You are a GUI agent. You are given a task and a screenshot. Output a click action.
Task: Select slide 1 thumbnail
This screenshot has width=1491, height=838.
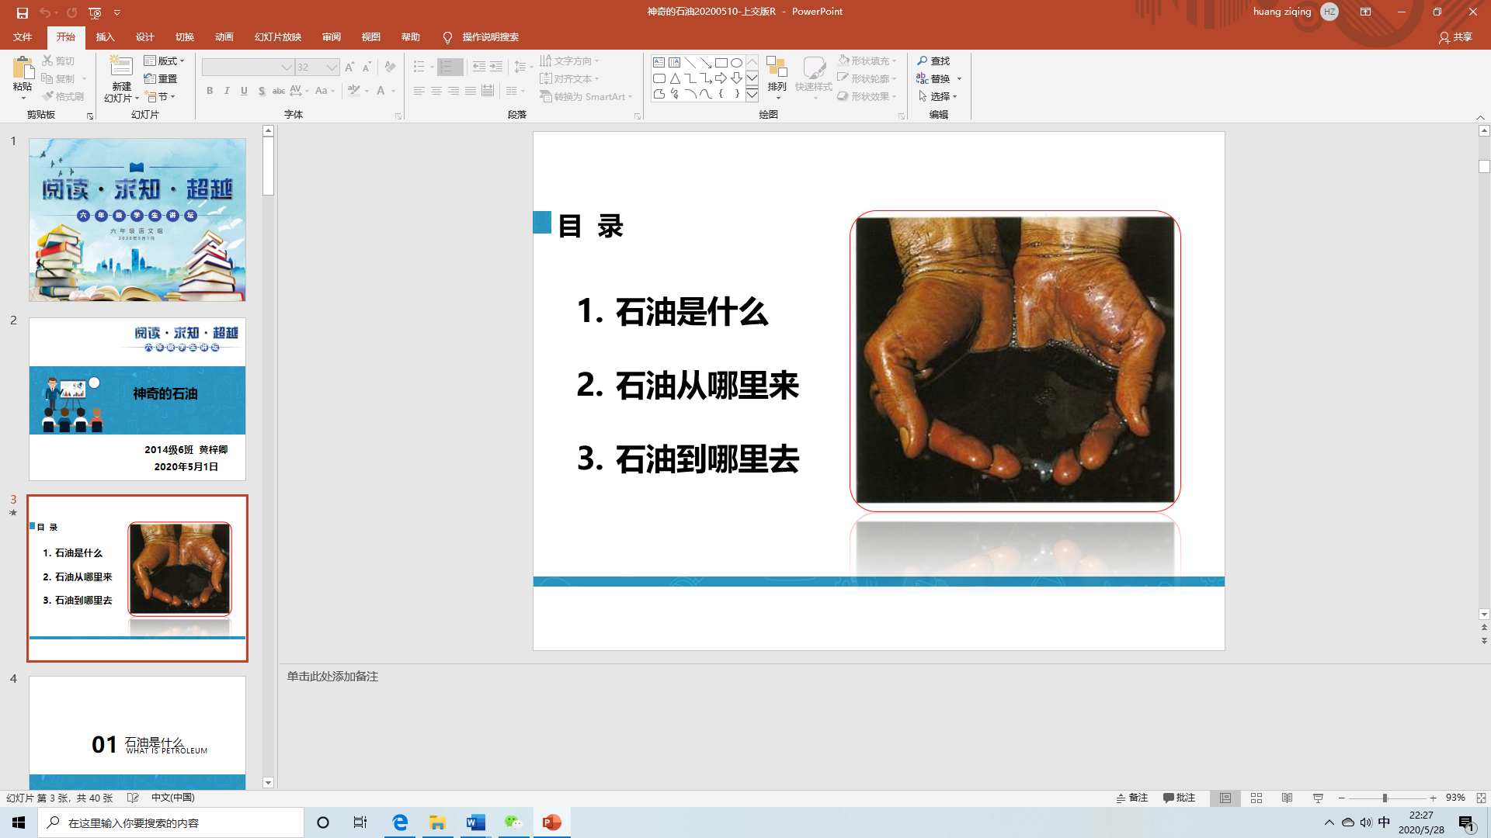tap(137, 220)
